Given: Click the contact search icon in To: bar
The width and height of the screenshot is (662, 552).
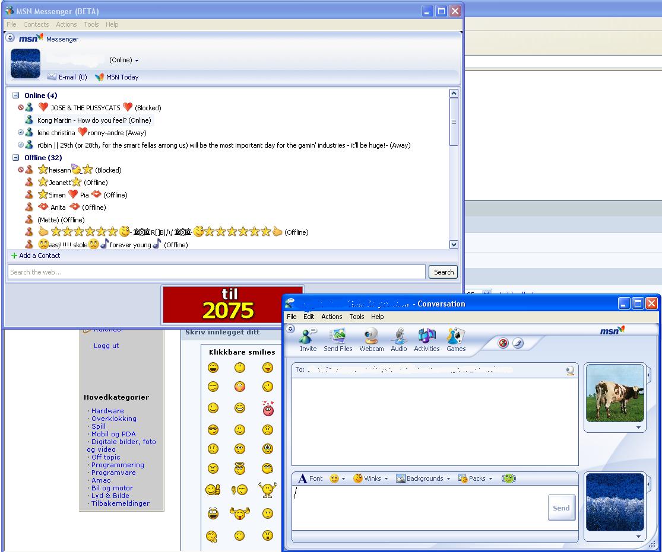Looking at the screenshot, I should click(x=570, y=370).
